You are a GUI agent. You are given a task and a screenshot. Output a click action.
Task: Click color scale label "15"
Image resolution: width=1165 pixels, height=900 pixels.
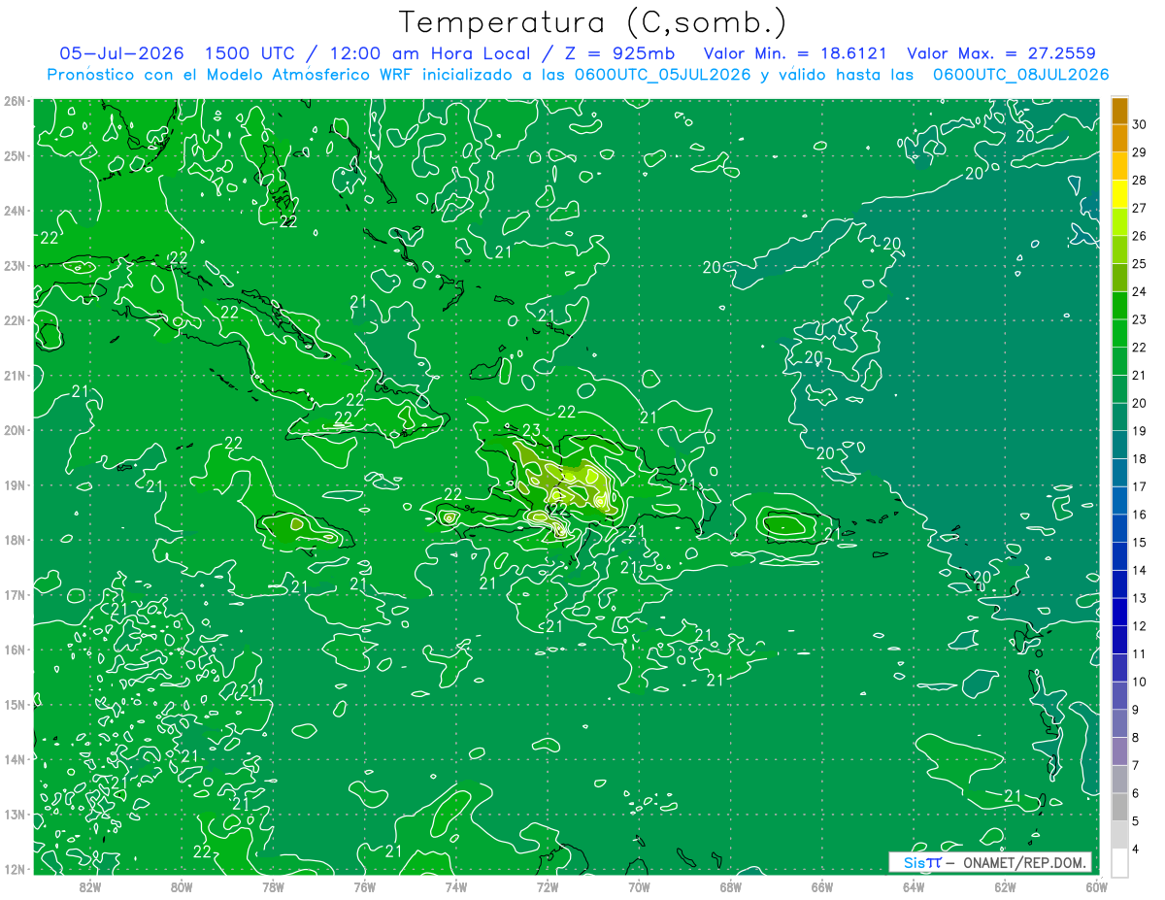point(1139,542)
